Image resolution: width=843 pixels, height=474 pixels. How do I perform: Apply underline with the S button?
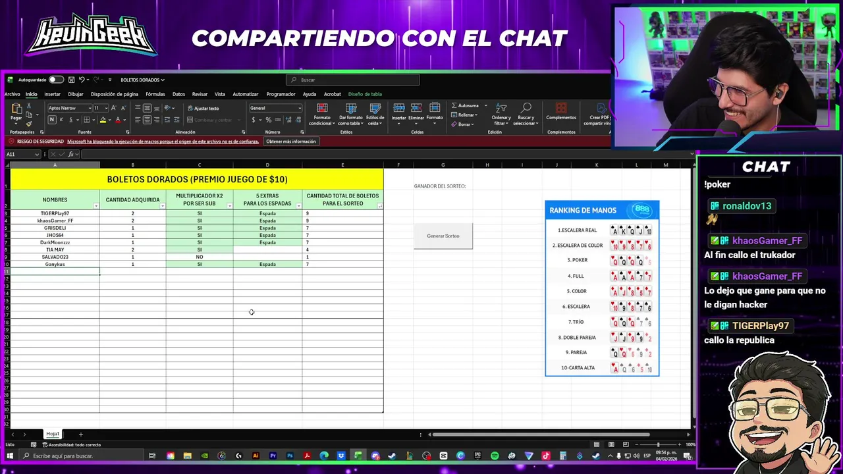click(x=70, y=120)
